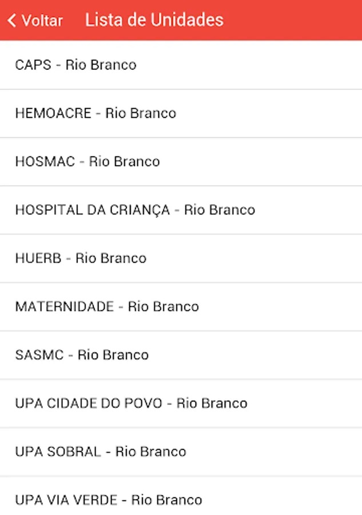Click the back chevron arrow icon
362x515 pixels.
(11, 21)
